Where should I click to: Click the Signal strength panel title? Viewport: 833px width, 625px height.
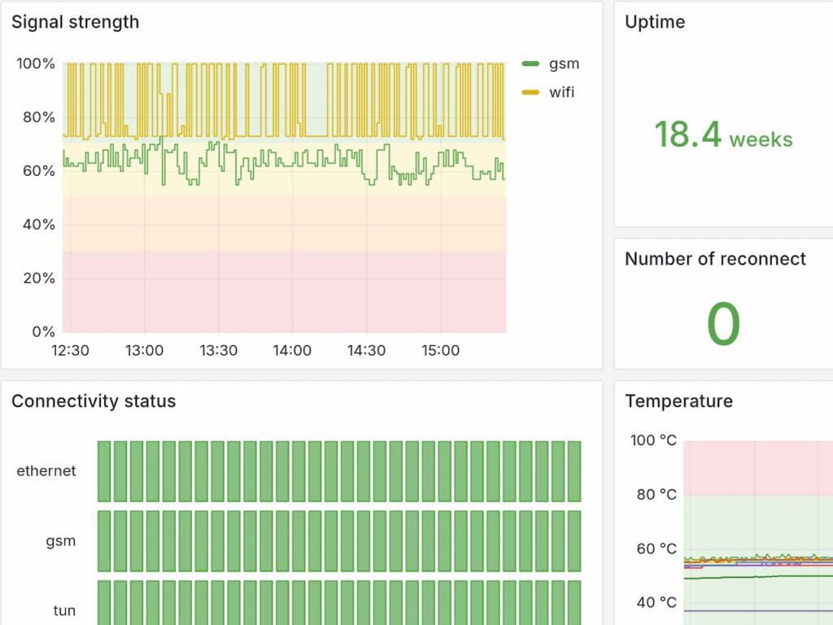(x=75, y=22)
